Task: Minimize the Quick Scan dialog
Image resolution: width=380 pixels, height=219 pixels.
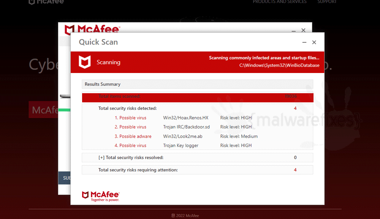Action: point(304,42)
